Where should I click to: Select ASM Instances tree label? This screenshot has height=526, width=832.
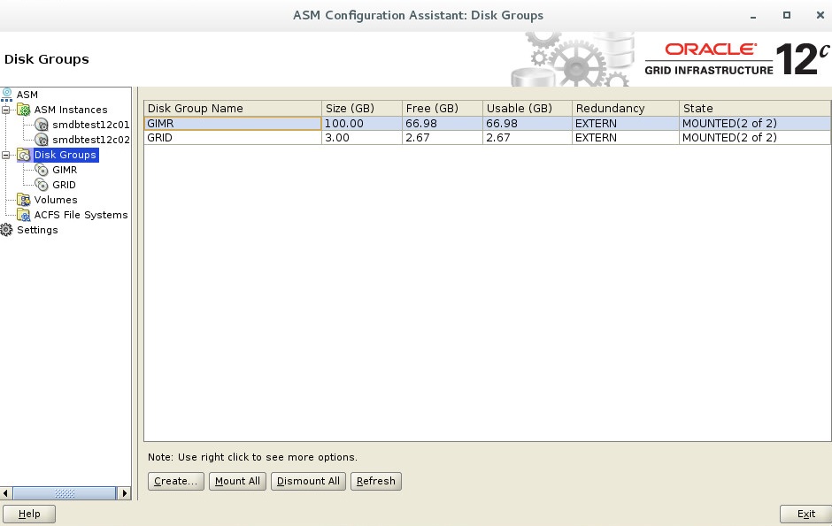tap(71, 110)
